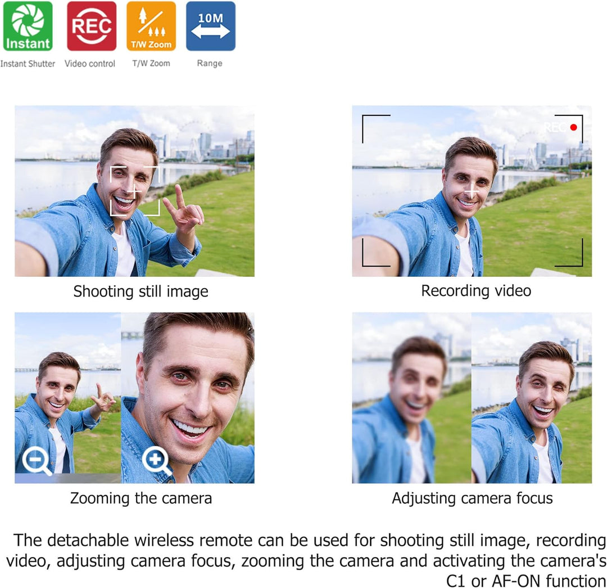Click the "Video control" text label
This screenshot has width=607, height=588.
click(x=90, y=64)
